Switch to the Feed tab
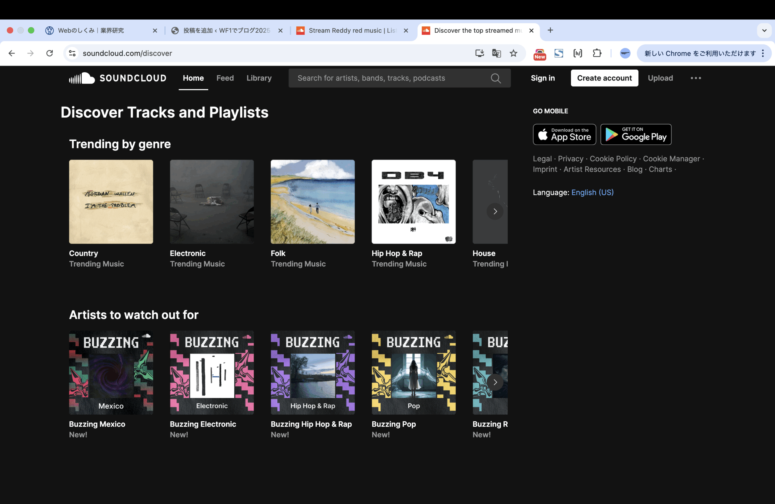The image size is (775, 504). pyautogui.click(x=225, y=78)
